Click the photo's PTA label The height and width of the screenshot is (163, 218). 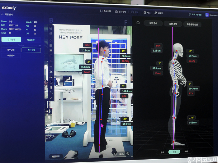124,96
